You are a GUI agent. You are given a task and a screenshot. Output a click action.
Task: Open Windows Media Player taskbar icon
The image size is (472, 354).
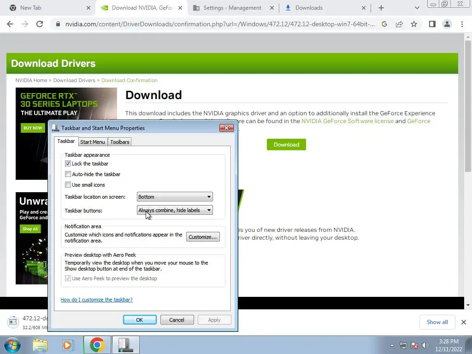point(68,345)
